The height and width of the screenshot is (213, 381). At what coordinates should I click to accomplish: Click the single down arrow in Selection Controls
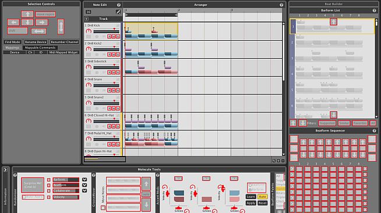27,22
